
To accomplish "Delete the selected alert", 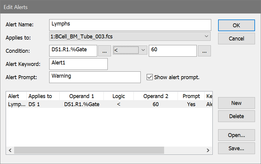I will point(236,116).
